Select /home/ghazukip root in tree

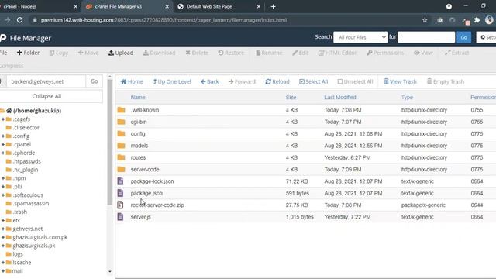(x=37, y=111)
